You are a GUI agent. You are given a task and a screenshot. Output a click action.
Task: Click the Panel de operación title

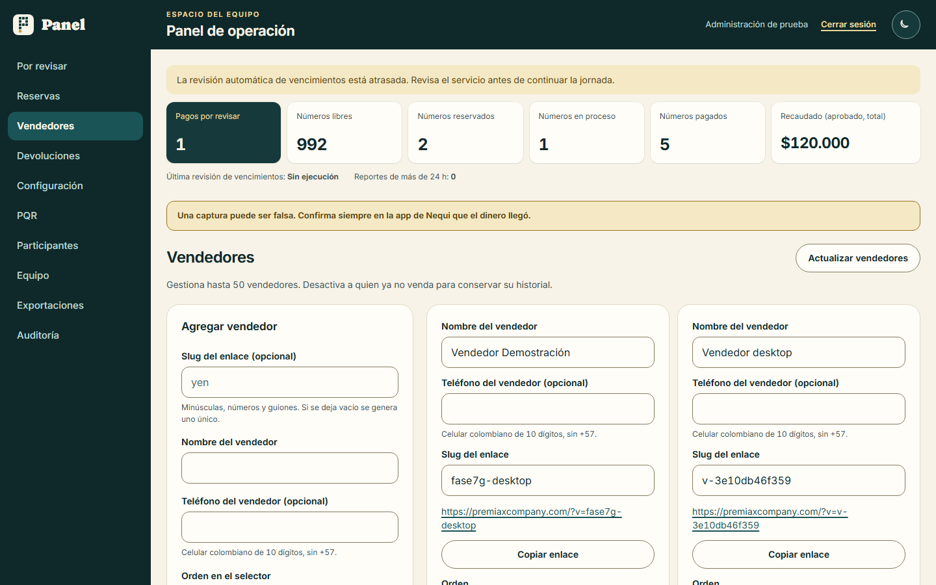[231, 31]
